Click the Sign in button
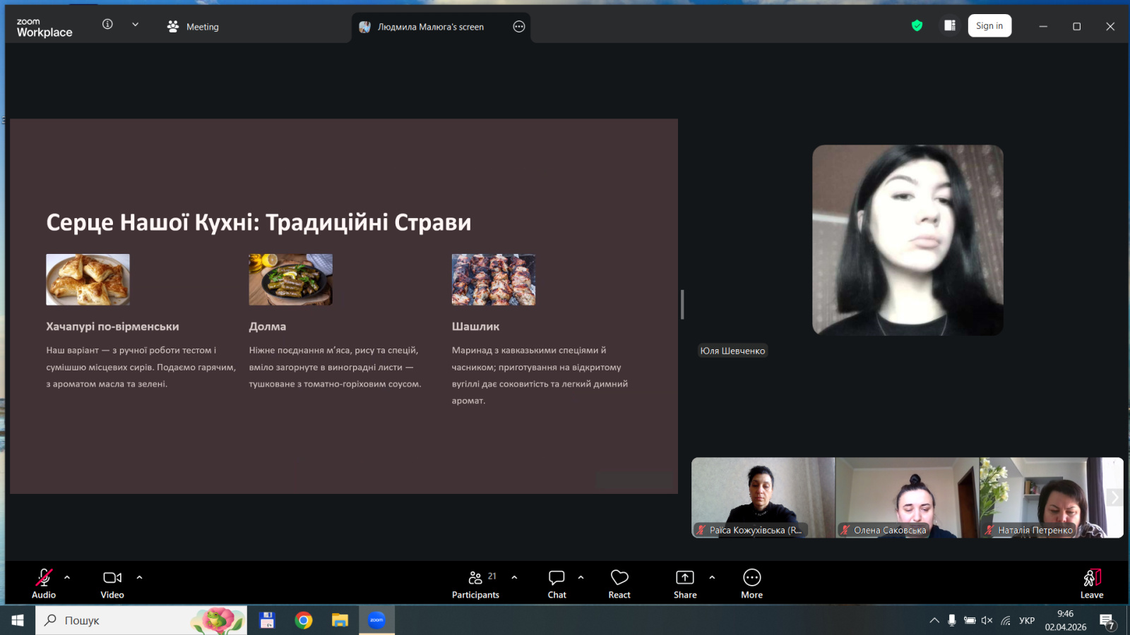Viewport: 1130px width, 635px height. coord(989,26)
